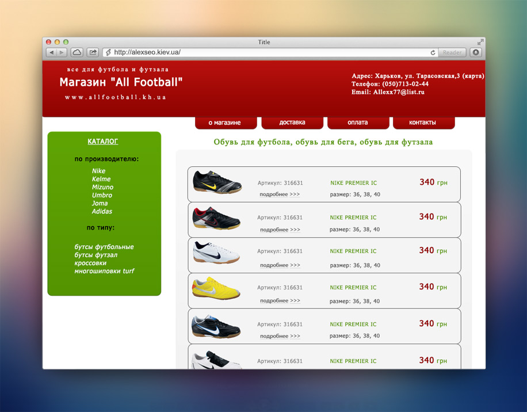Open the iCloud Tabs cloud icon
This screenshot has width=527, height=412.
point(77,52)
